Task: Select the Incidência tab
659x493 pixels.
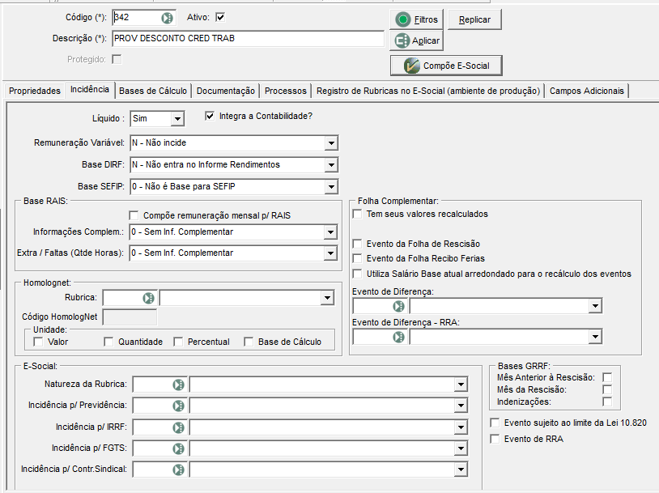Action: click(x=90, y=90)
